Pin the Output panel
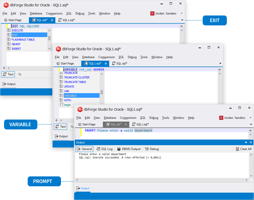 tap(246, 142)
